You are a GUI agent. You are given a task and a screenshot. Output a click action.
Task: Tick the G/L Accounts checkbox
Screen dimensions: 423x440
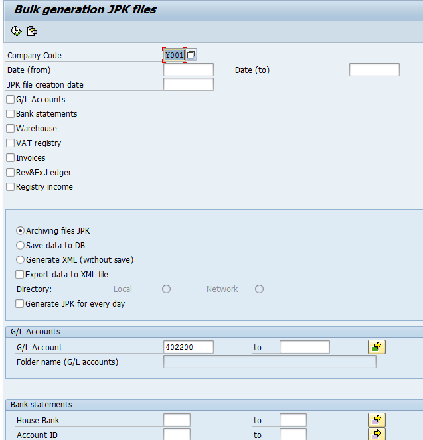pyautogui.click(x=11, y=100)
